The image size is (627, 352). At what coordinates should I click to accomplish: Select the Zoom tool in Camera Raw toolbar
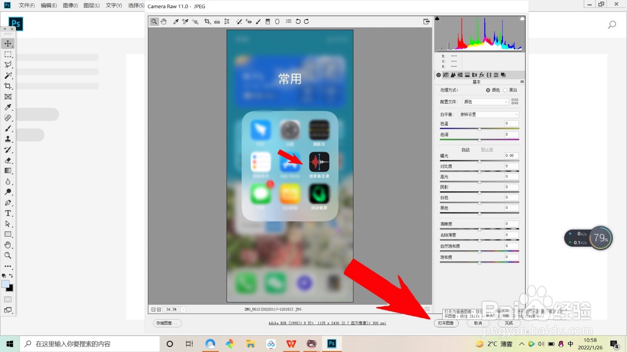point(154,22)
